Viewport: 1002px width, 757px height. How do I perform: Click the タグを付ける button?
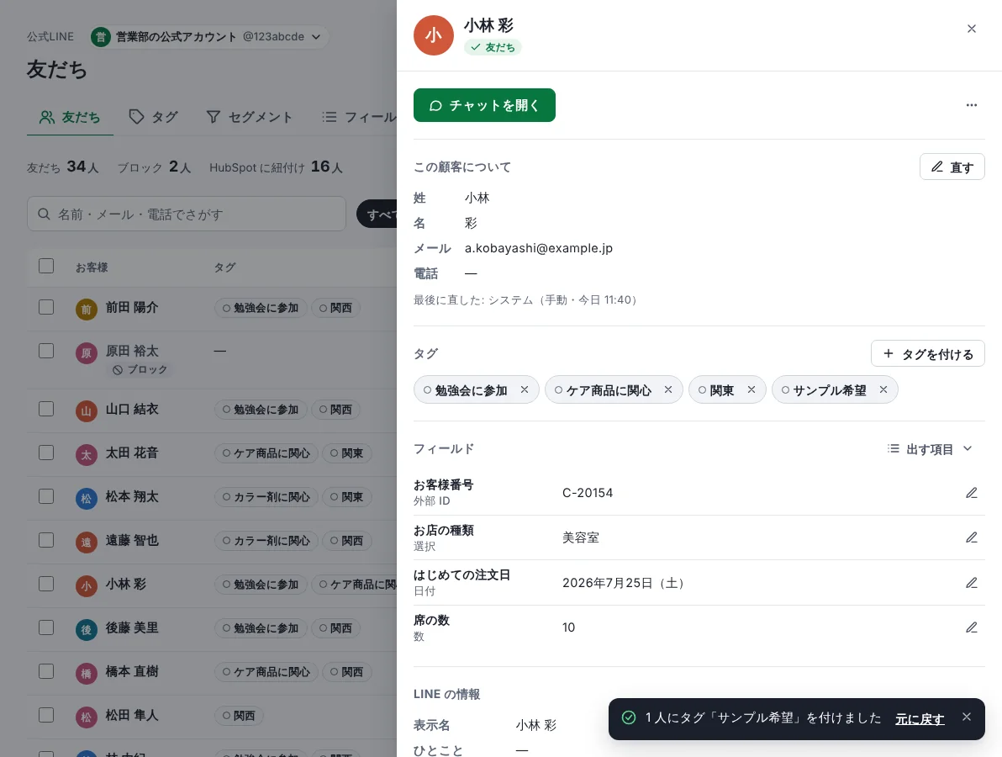tap(927, 353)
